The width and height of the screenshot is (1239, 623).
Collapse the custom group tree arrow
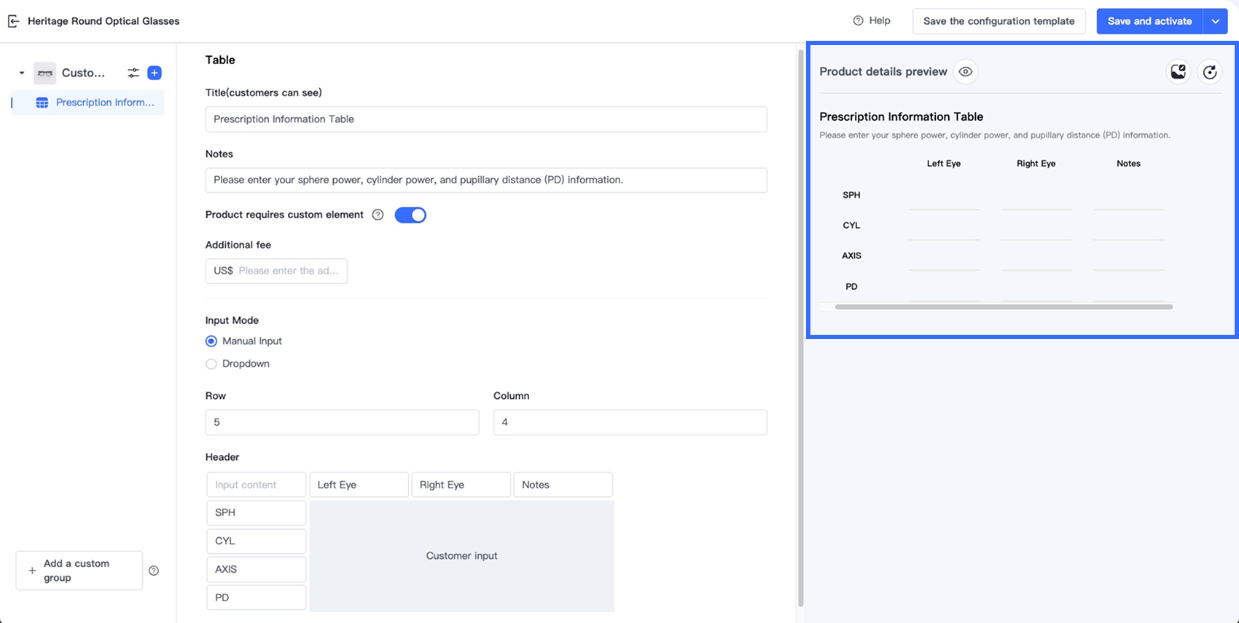[22, 73]
